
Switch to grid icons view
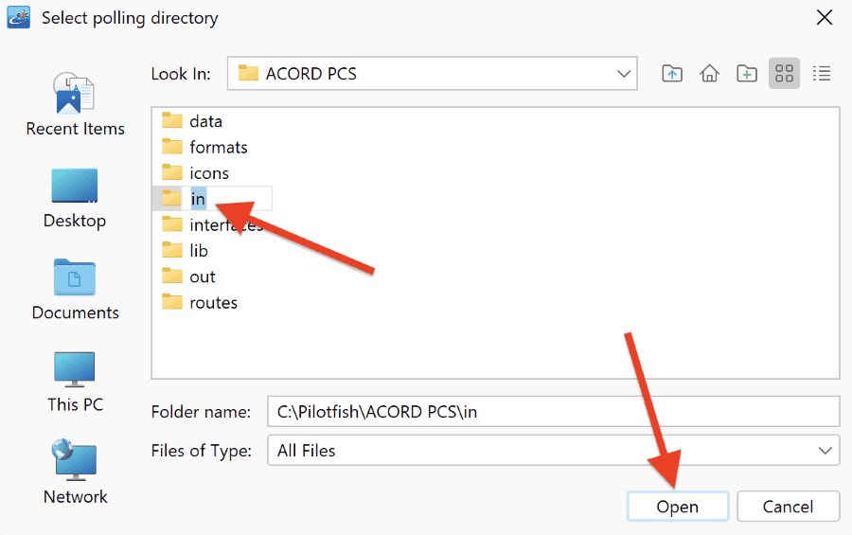(784, 74)
